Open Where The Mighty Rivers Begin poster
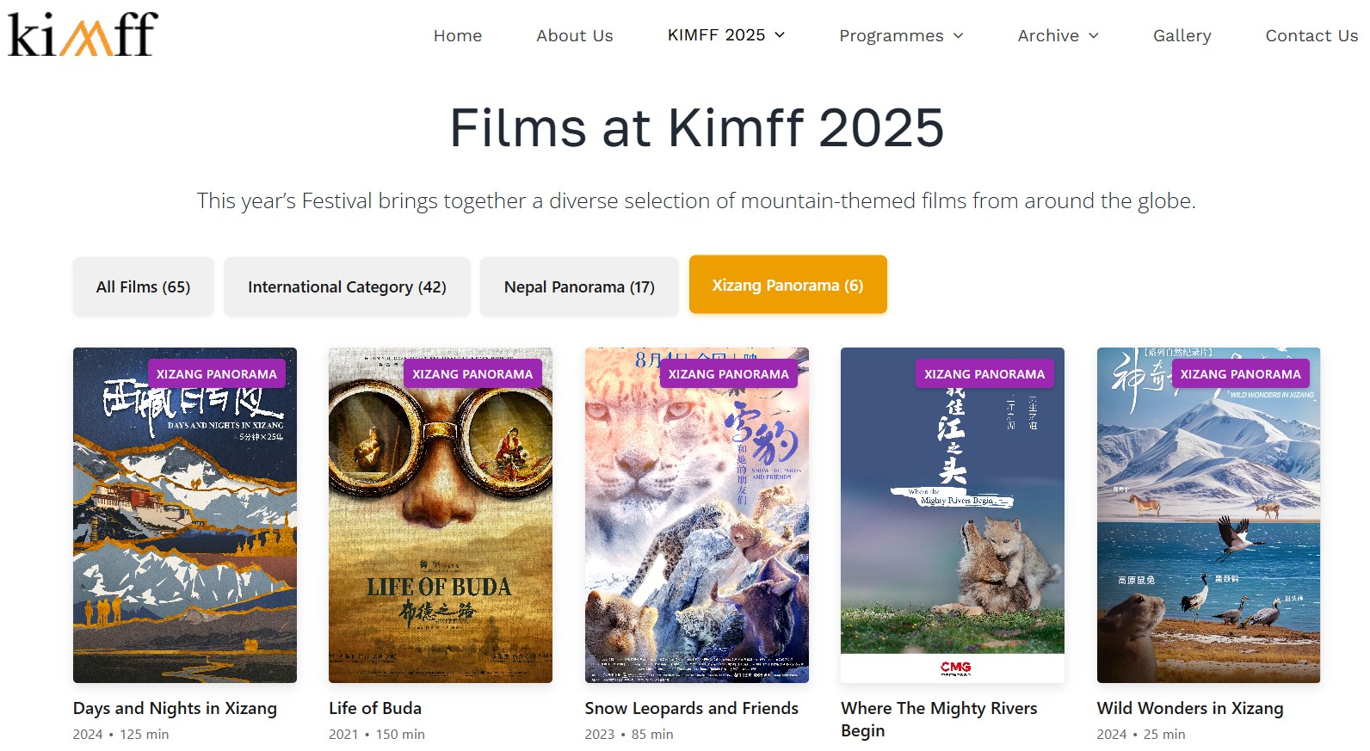Image resolution: width=1370 pixels, height=751 pixels. click(x=953, y=515)
